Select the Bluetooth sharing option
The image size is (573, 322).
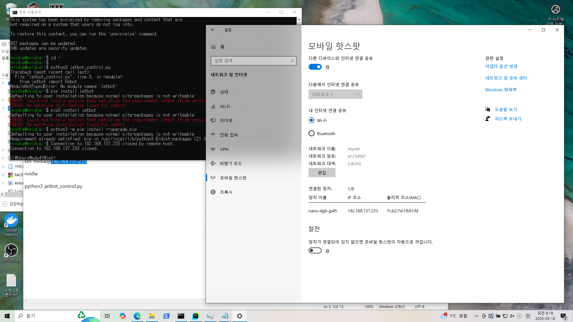[312, 134]
